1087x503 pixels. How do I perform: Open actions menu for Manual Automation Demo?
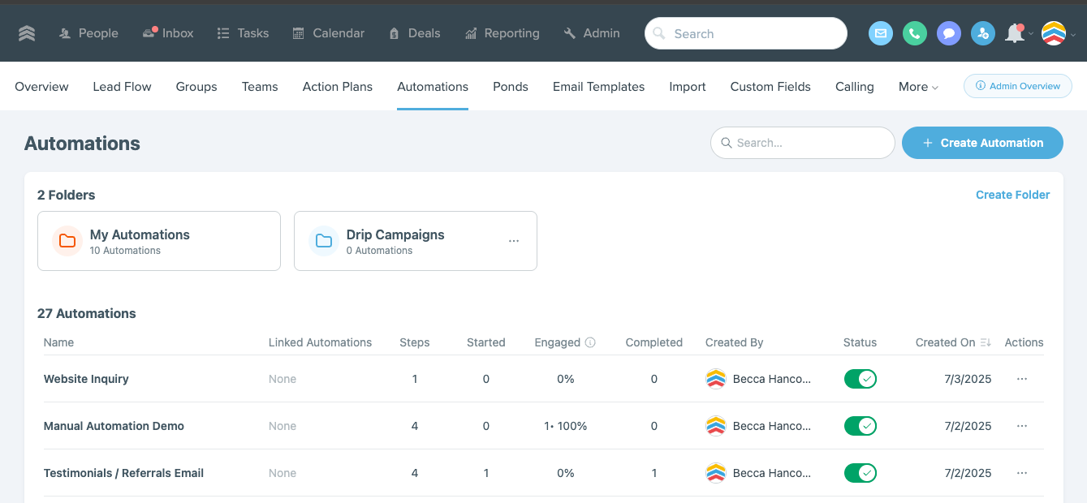pos(1022,426)
